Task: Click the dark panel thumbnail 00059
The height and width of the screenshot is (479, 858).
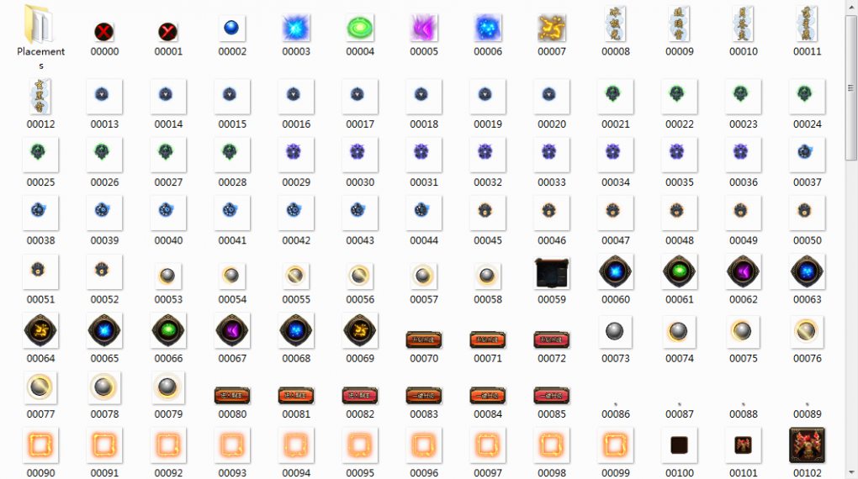Action: pyautogui.click(x=552, y=273)
